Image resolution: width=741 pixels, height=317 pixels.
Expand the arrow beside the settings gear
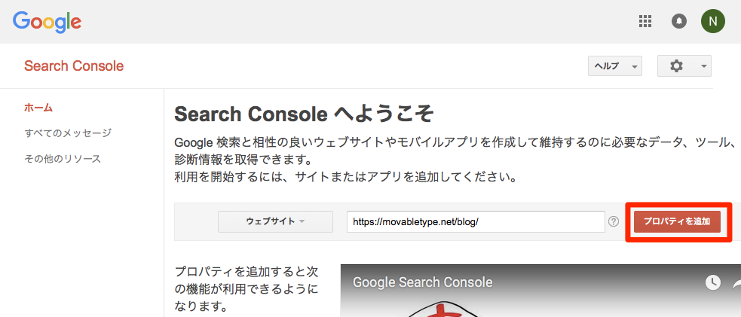tap(703, 66)
